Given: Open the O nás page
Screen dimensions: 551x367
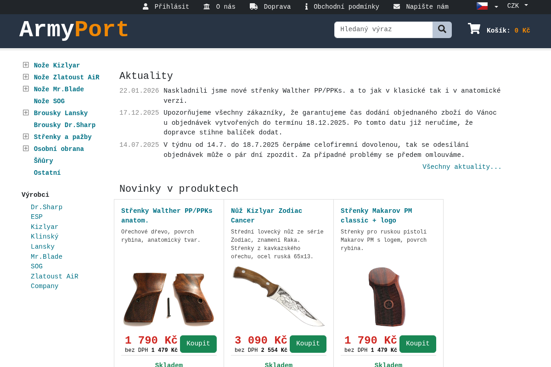Looking at the screenshot, I should pyautogui.click(x=226, y=7).
